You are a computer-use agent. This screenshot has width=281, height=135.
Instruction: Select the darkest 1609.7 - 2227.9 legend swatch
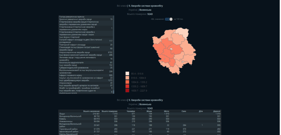(x=127, y=90)
